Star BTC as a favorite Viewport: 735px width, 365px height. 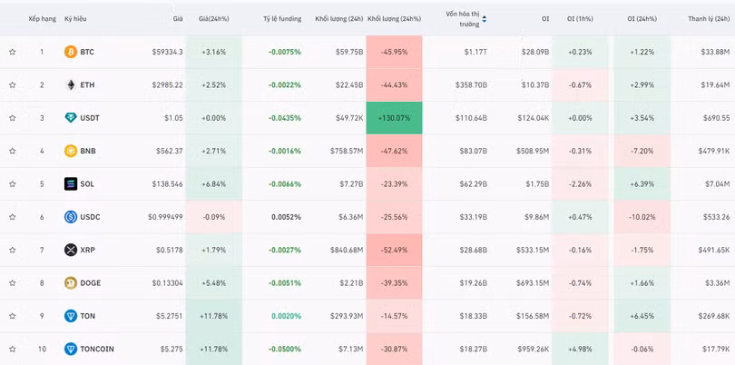point(13,52)
